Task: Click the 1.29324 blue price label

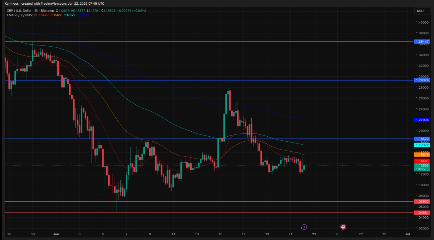Action: [x=422, y=80]
